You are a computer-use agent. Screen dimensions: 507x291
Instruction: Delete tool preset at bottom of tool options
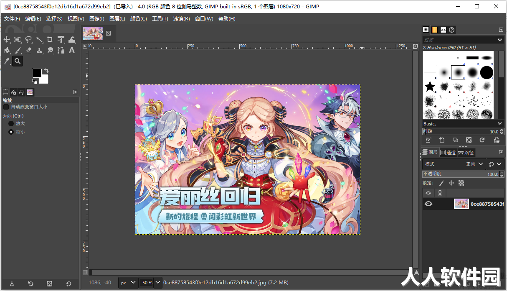pyautogui.click(x=50, y=284)
